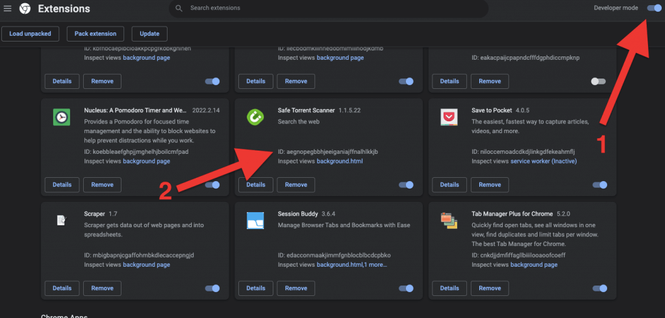
Task: Remove the Safe Torrent Scanner extension
Action: coord(296,185)
